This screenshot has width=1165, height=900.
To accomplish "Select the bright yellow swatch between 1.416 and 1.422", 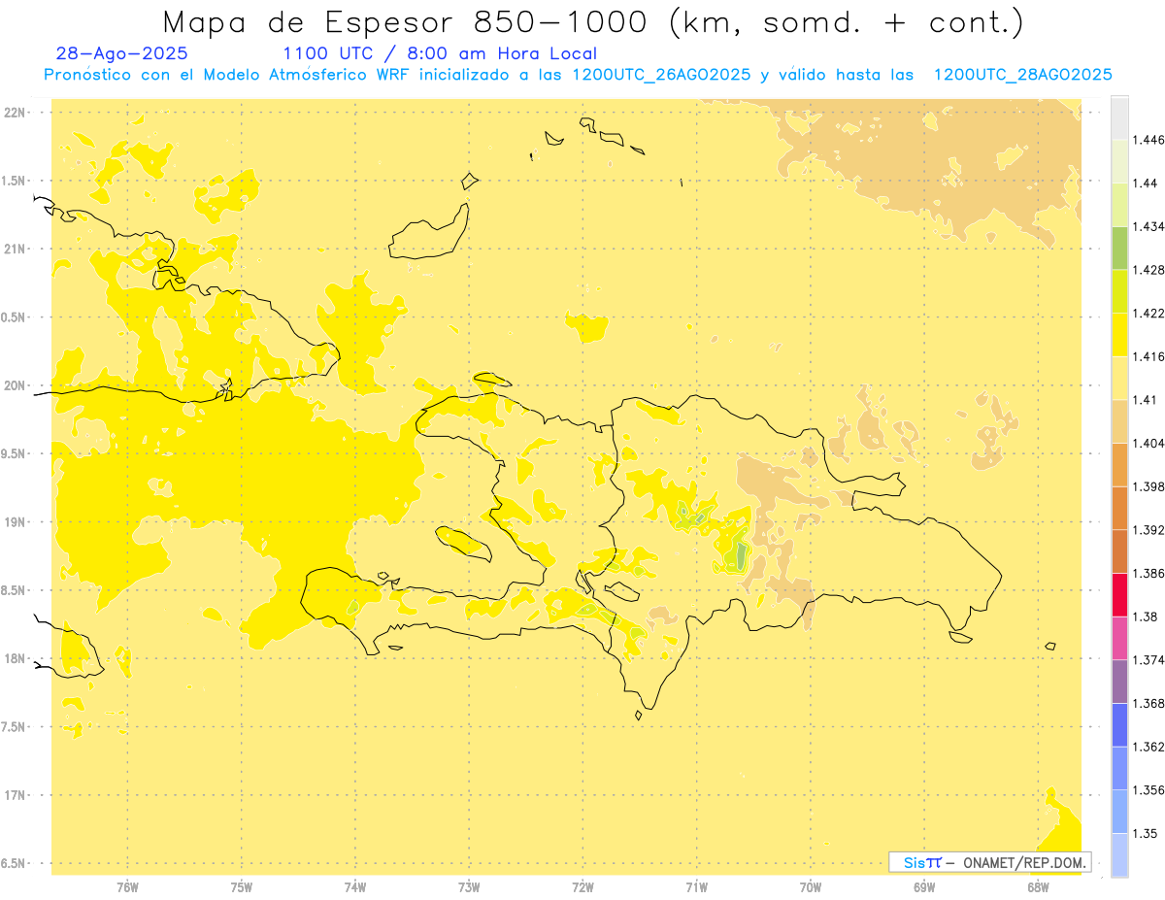I will (x=1119, y=335).
